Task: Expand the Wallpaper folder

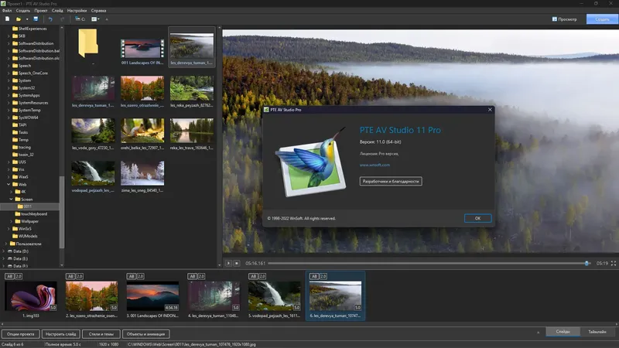Action: tap(12, 221)
